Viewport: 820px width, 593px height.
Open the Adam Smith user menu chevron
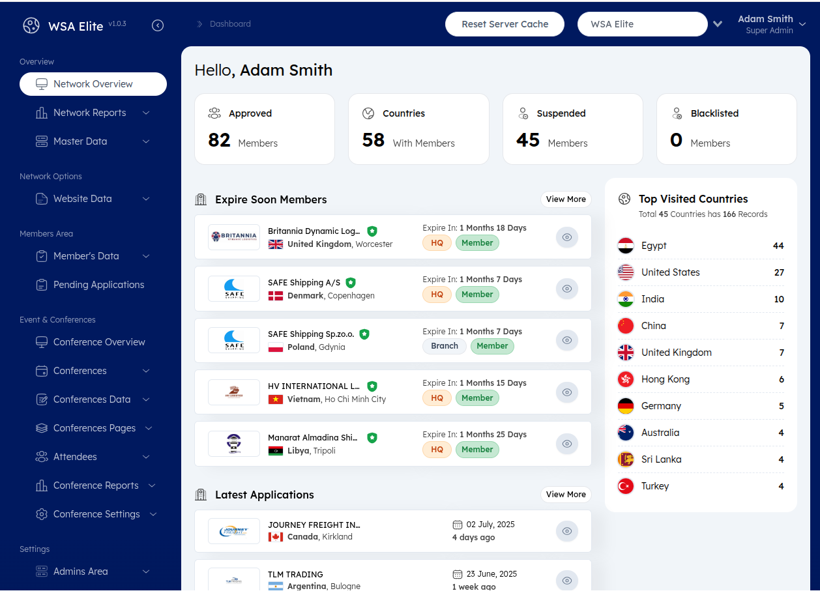click(802, 24)
